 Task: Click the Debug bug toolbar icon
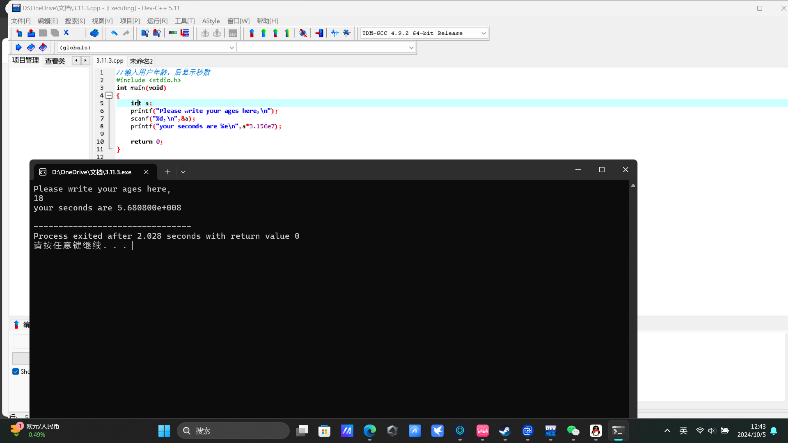pos(303,33)
